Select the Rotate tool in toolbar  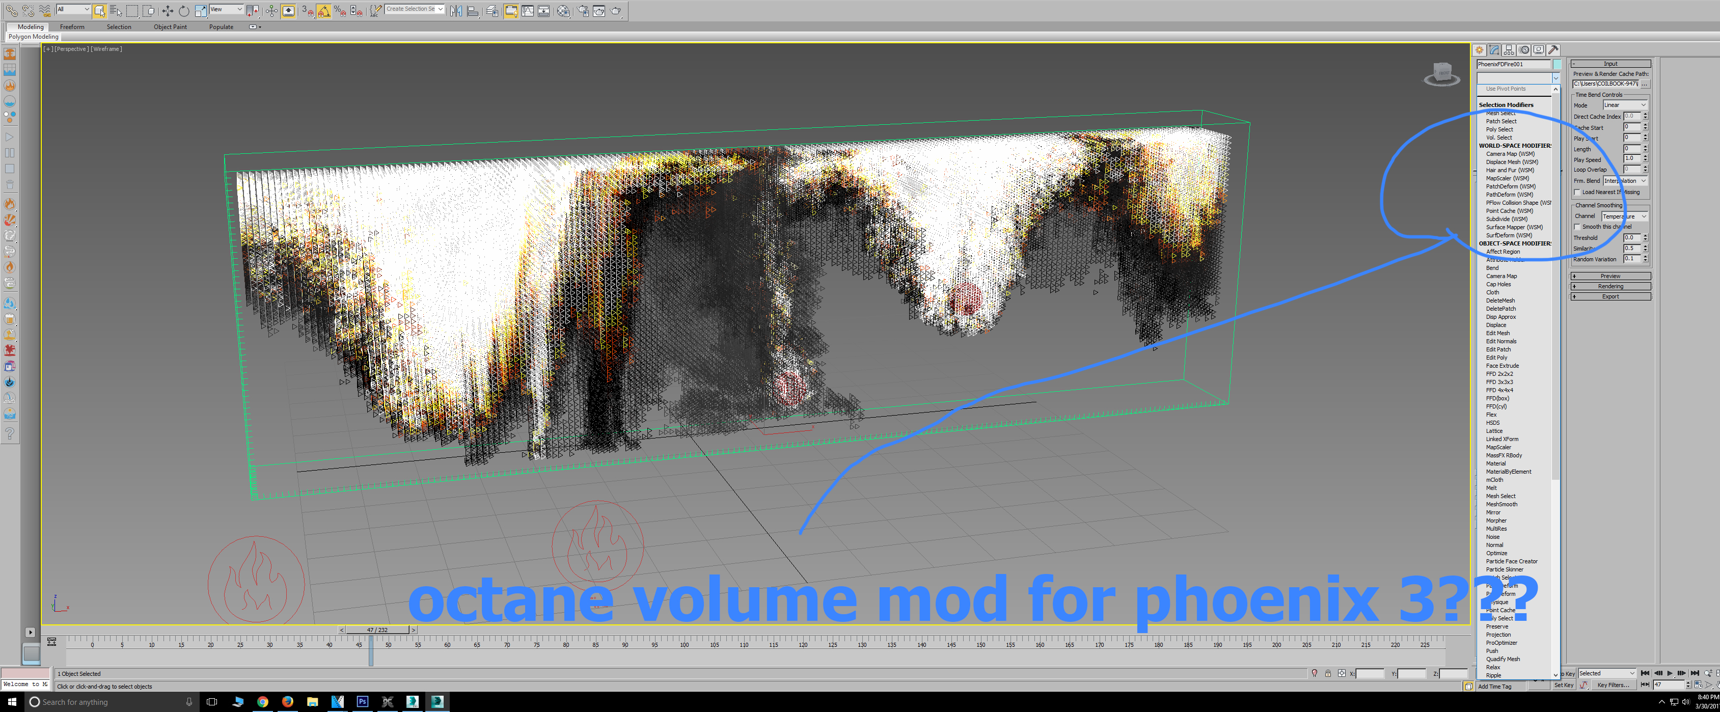[x=184, y=11]
